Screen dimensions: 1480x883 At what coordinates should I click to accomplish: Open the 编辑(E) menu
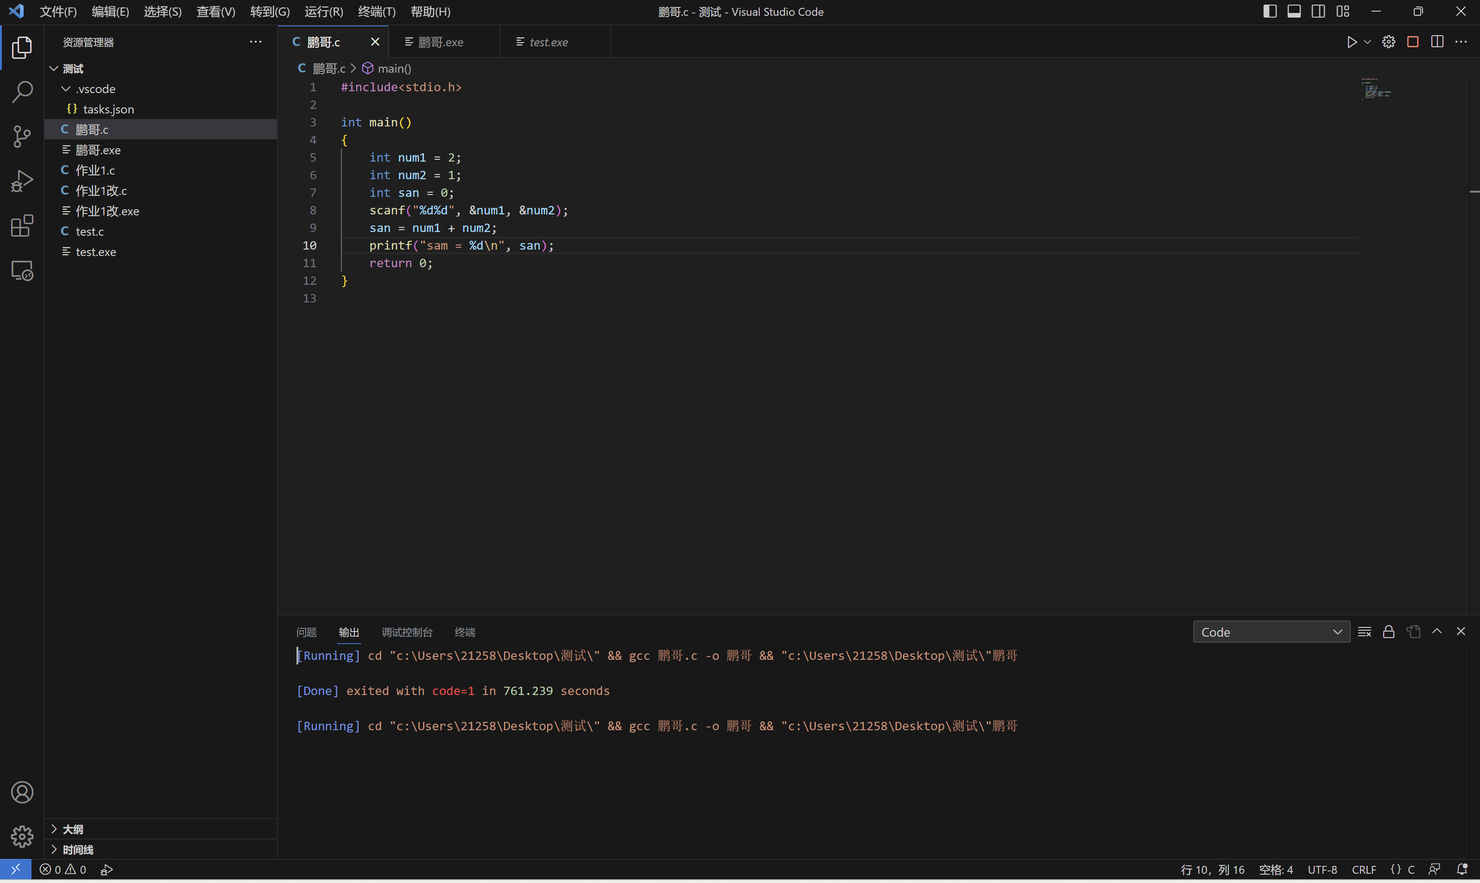coord(110,12)
